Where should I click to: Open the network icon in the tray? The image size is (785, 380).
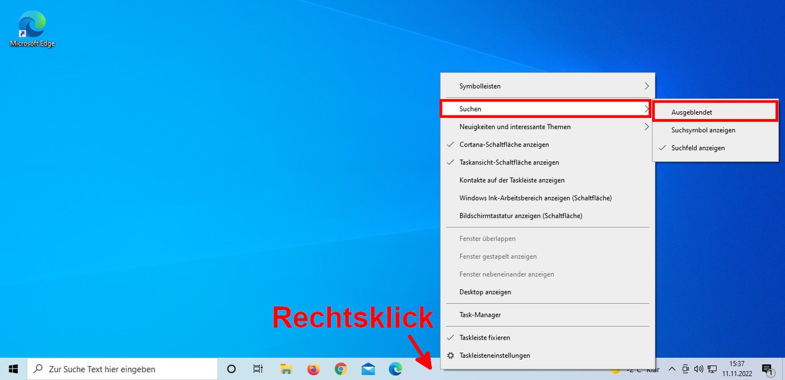713,369
